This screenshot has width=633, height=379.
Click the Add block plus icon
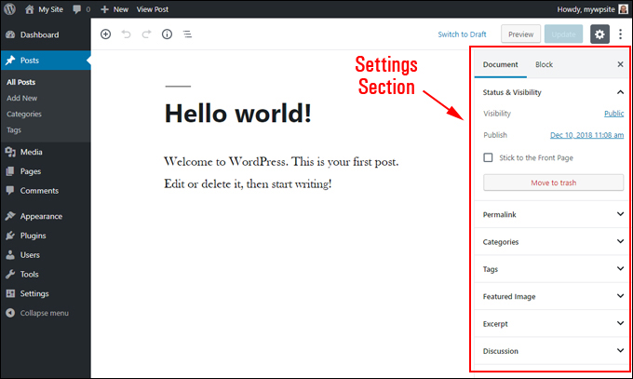pos(106,34)
